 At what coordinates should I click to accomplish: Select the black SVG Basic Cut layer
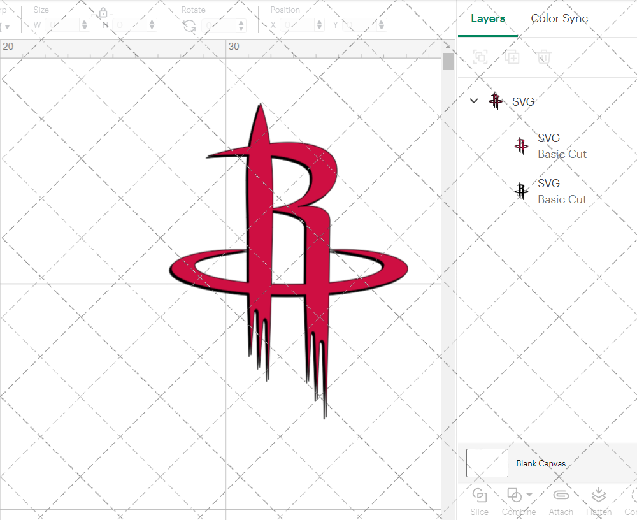550,191
